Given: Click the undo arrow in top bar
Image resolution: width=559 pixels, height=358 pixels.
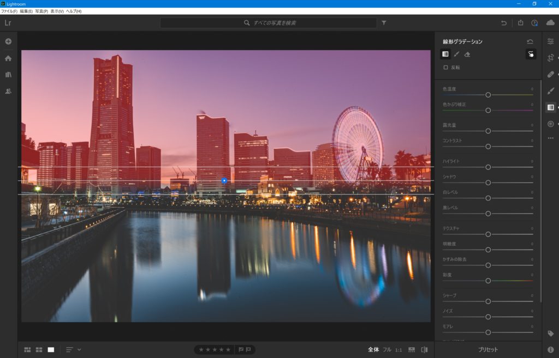Looking at the screenshot, I should tap(503, 23).
